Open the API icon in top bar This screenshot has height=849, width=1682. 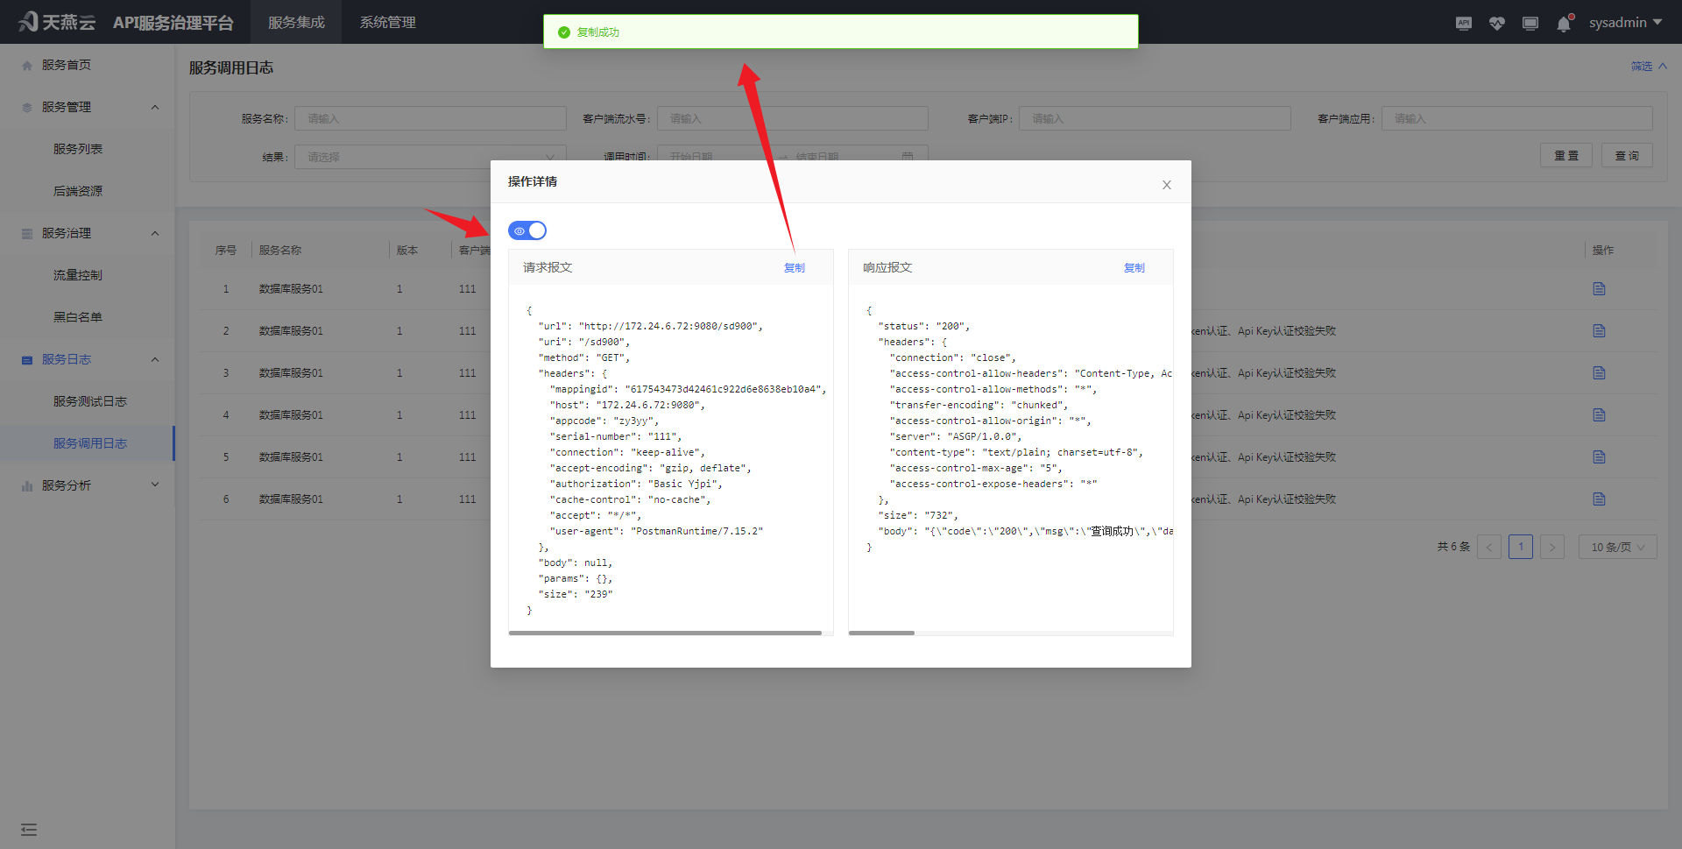(1463, 24)
